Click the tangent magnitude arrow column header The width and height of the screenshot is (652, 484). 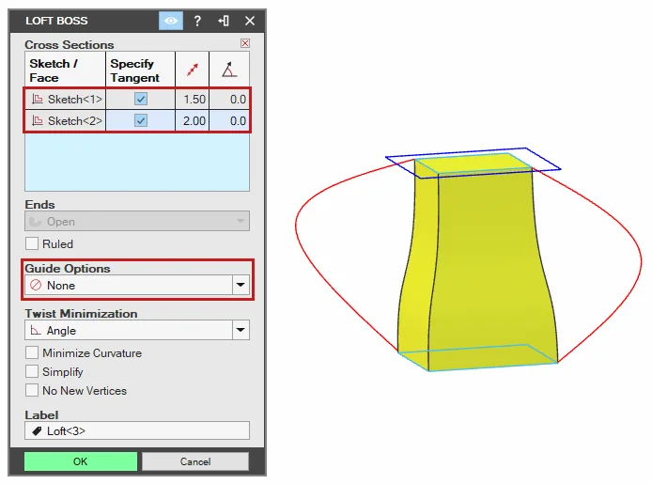pyautogui.click(x=192, y=70)
